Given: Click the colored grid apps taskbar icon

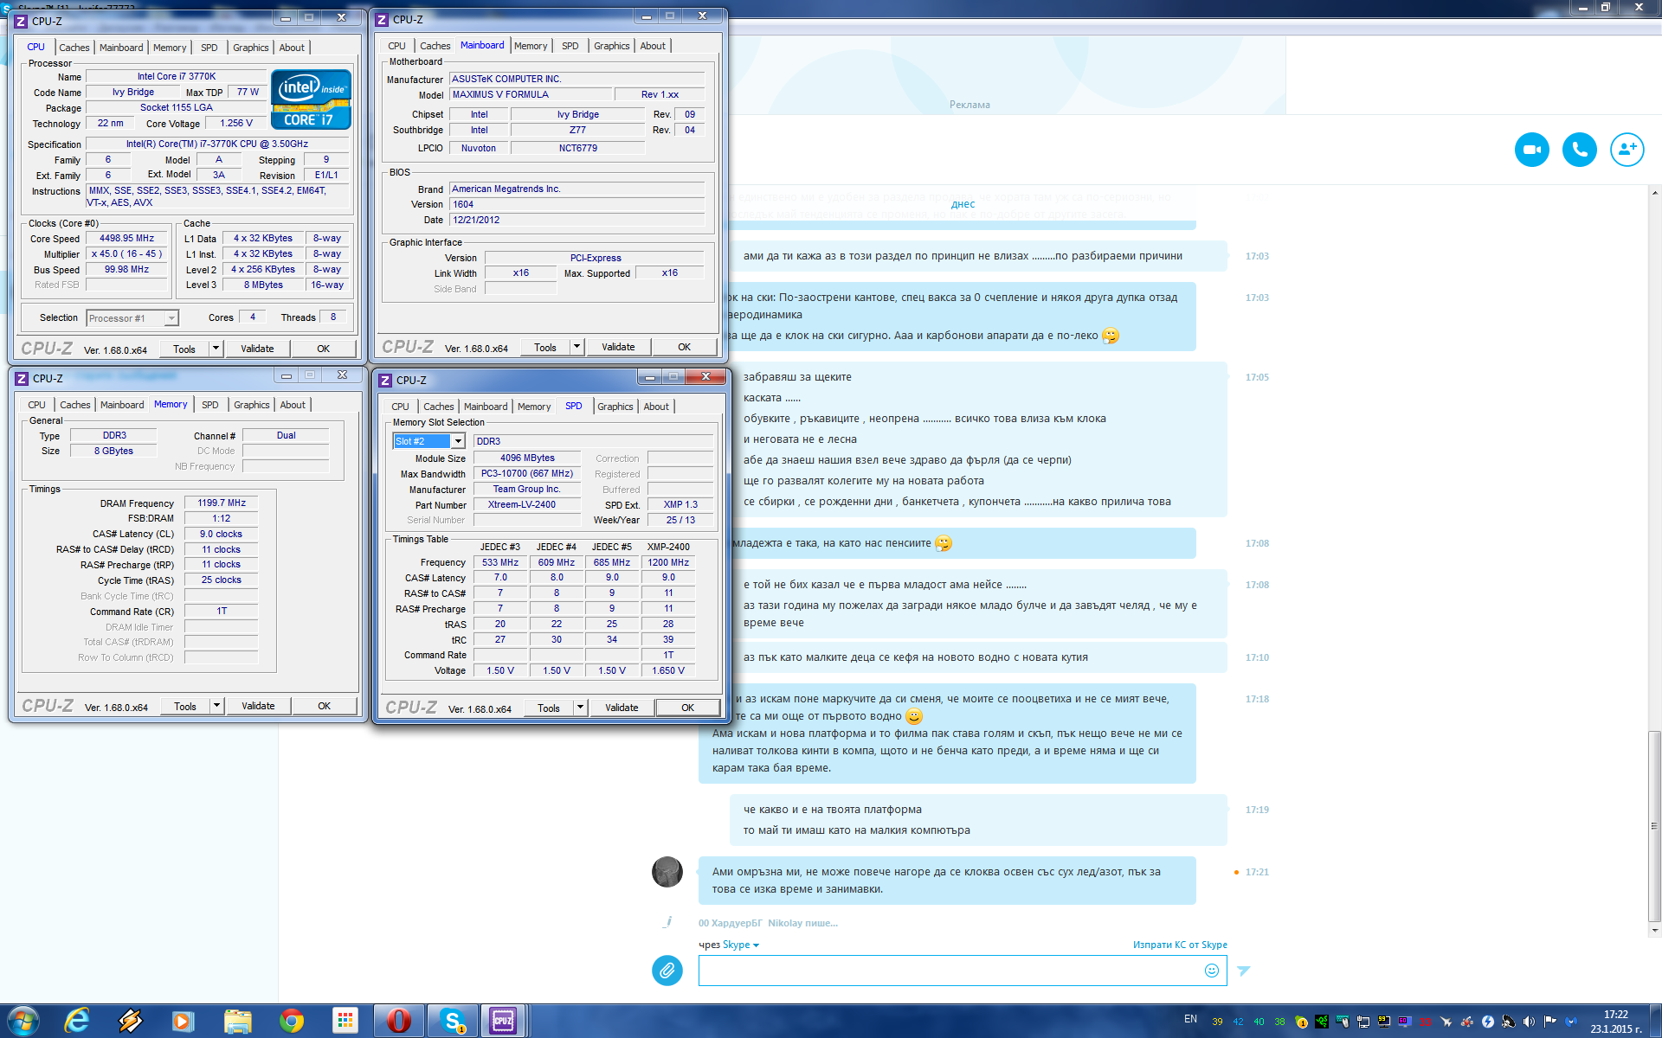Looking at the screenshot, I should tap(345, 1021).
